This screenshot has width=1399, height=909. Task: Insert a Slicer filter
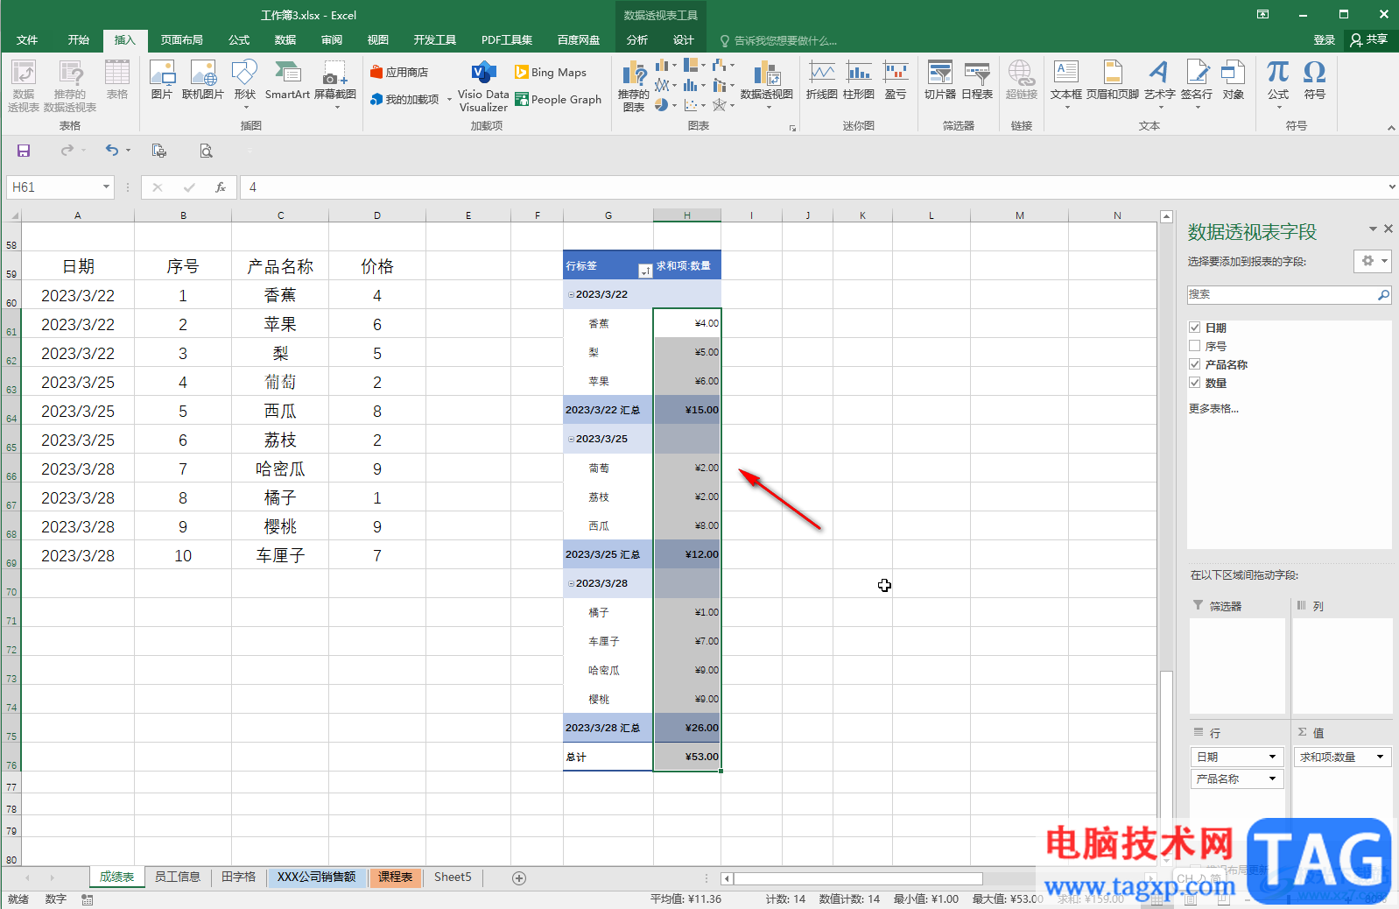940,80
